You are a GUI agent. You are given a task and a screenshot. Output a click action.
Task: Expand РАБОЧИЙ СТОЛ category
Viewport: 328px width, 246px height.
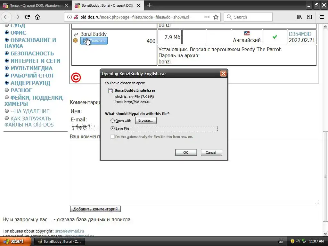tap(7, 75)
